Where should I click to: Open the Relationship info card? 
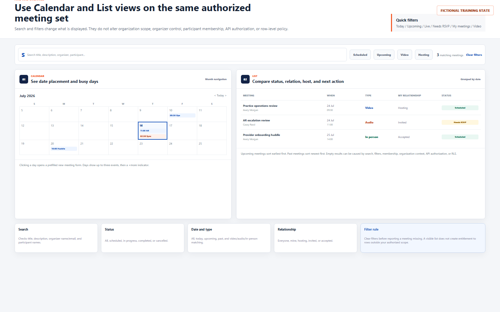point(316,238)
